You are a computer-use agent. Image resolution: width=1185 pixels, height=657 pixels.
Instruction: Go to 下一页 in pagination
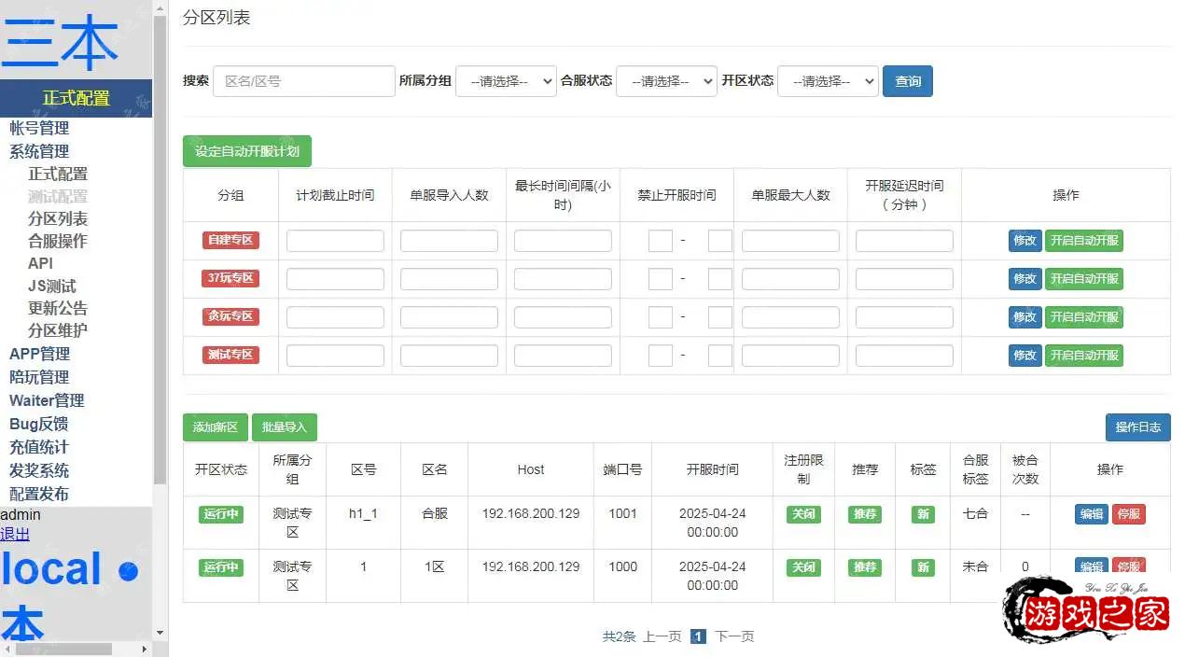point(734,636)
